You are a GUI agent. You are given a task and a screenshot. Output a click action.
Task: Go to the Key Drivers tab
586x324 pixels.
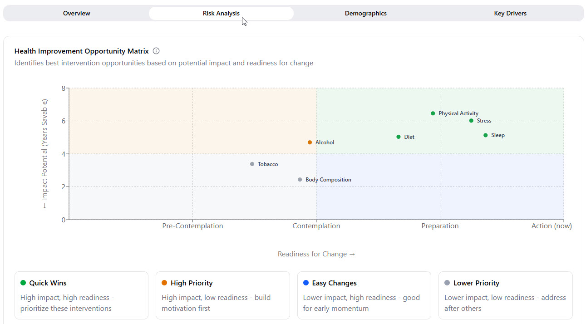(x=510, y=14)
